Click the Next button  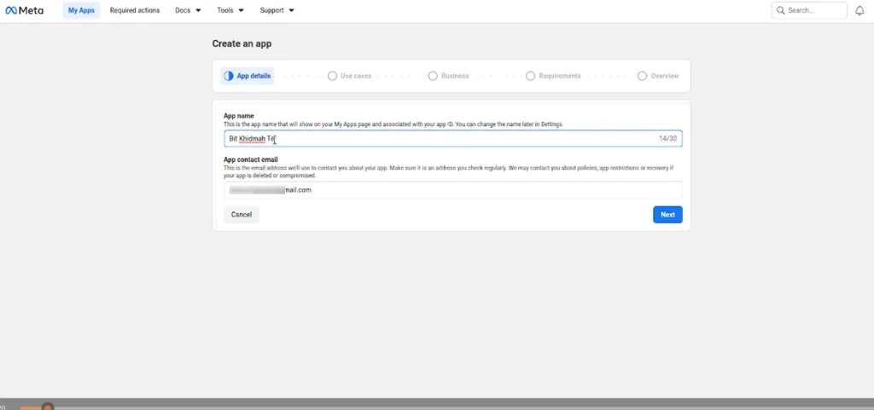coord(667,215)
